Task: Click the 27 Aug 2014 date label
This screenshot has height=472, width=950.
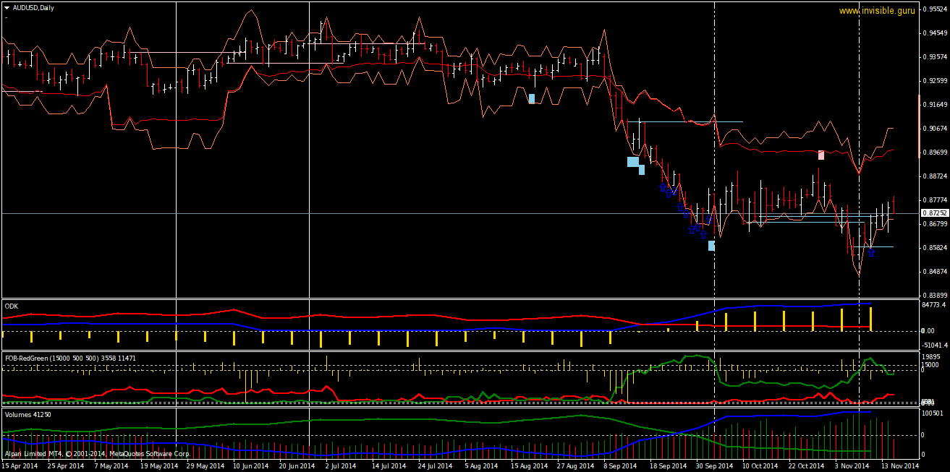Action: pos(577,467)
